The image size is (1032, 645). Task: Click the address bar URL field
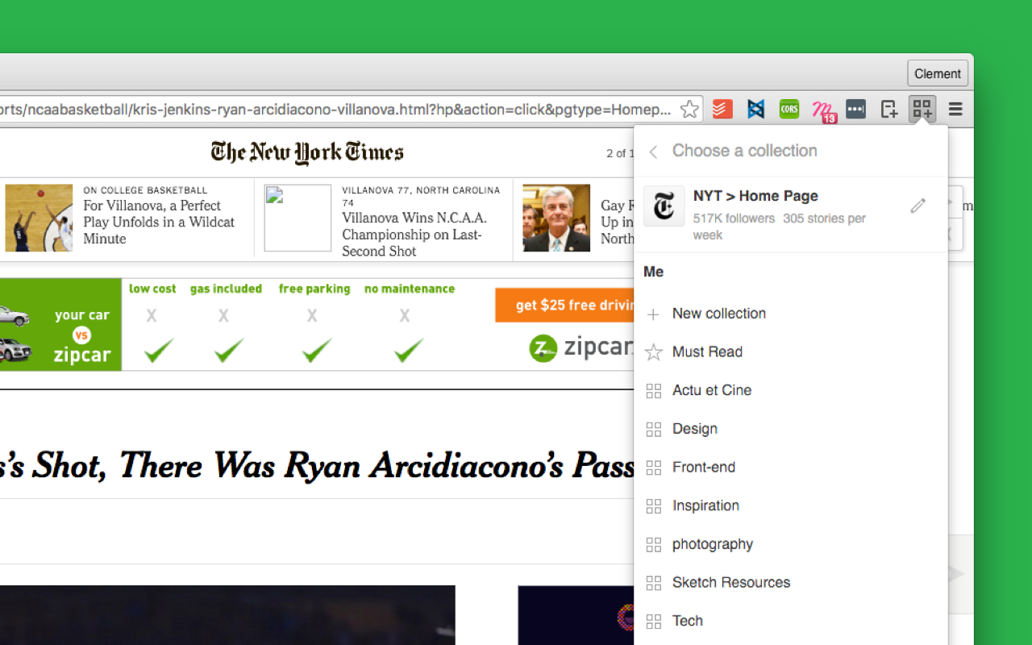point(339,109)
